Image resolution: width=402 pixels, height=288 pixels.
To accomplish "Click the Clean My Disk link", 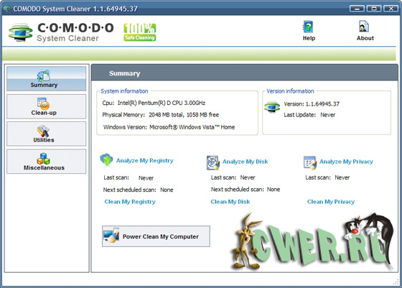I will click(x=230, y=202).
